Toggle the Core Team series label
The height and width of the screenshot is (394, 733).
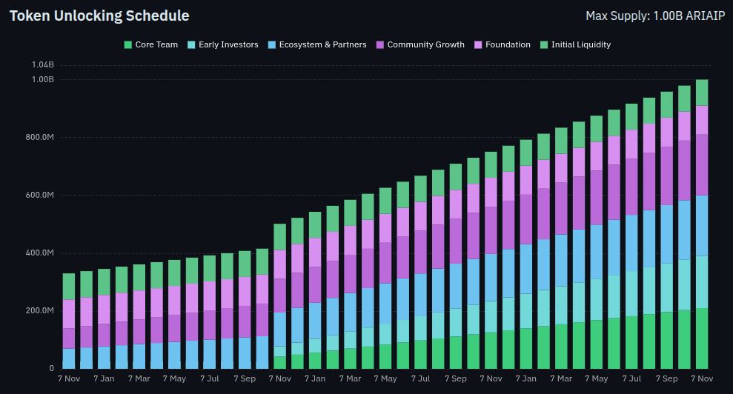tap(156, 45)
